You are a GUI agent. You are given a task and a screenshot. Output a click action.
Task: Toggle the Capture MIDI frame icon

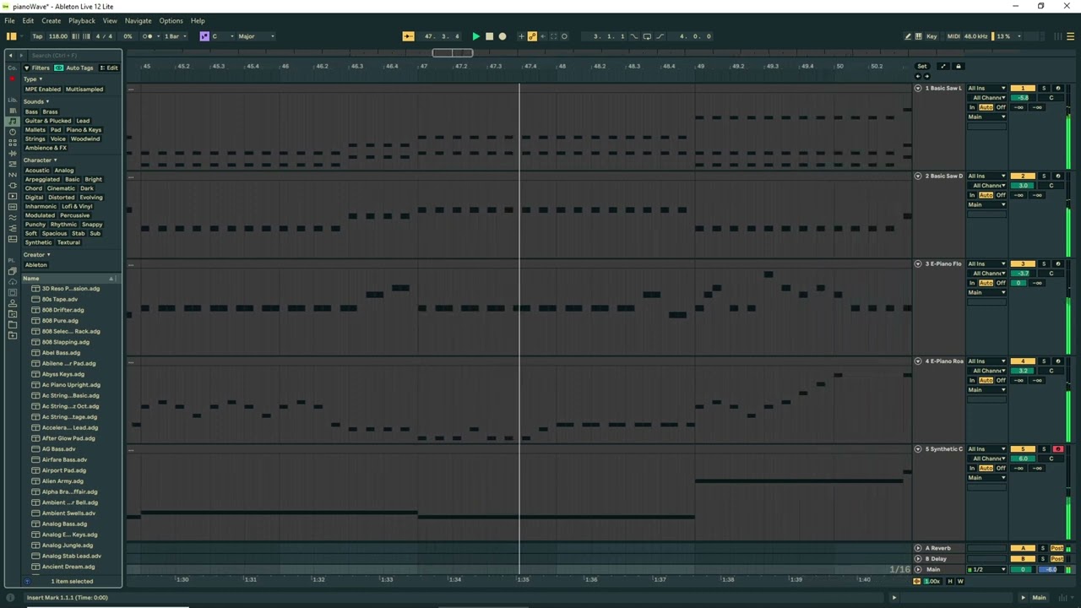pos(554,36)
